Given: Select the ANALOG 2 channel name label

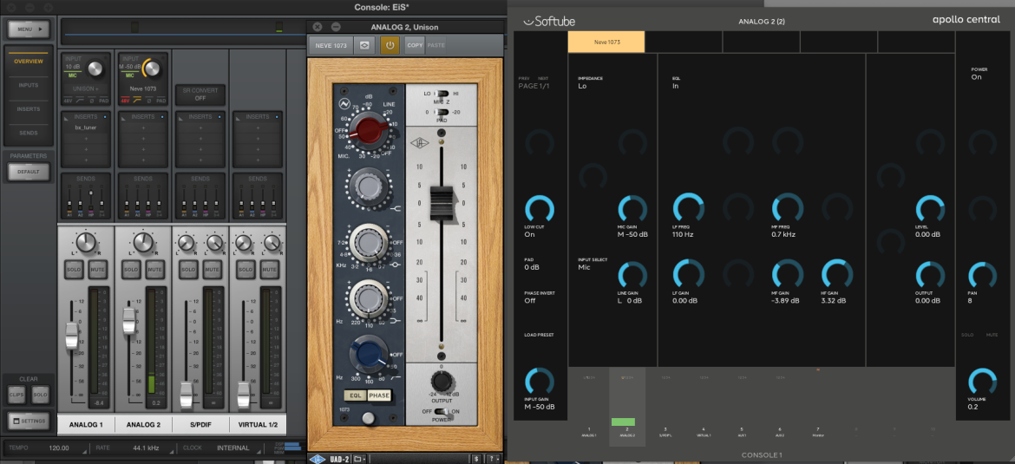Looking at the screenshot, I should 143,424.
